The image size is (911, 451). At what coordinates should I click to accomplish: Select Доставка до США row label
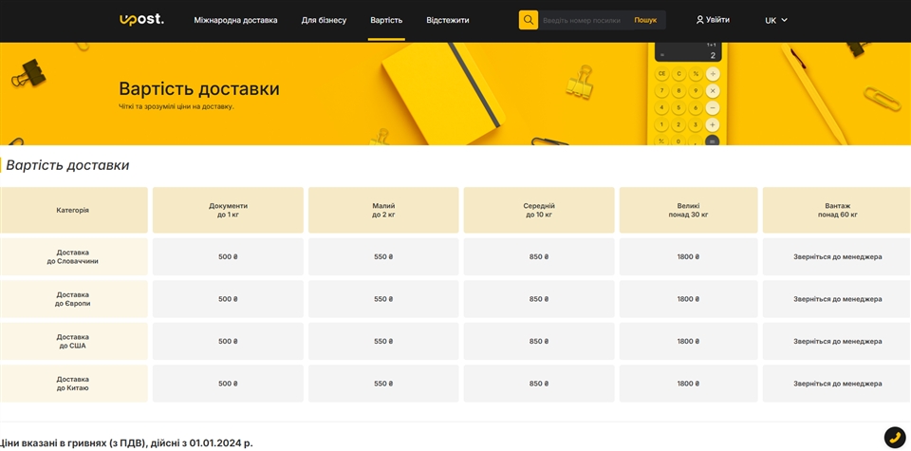point(73,341)
